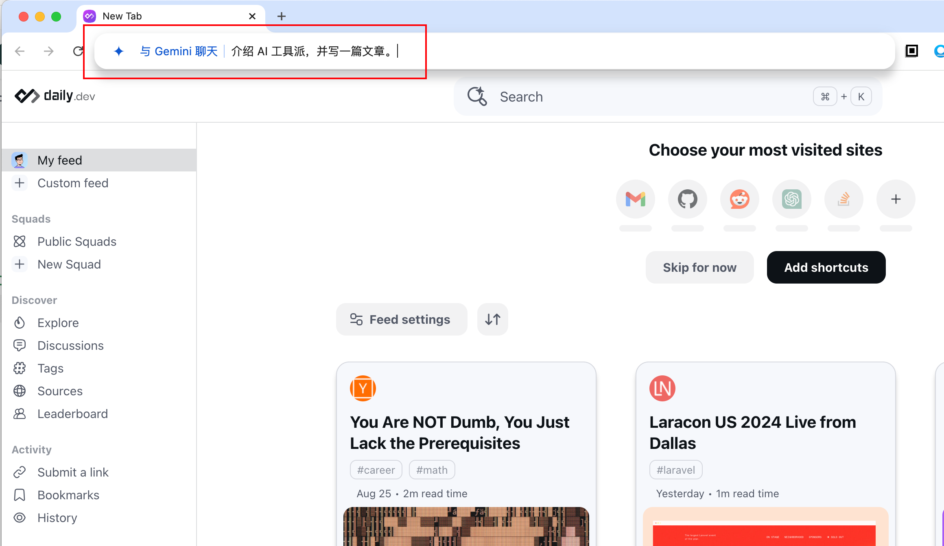Click the #math tag
This screenshot has width=944, height=546.
[x=432, y=470]
